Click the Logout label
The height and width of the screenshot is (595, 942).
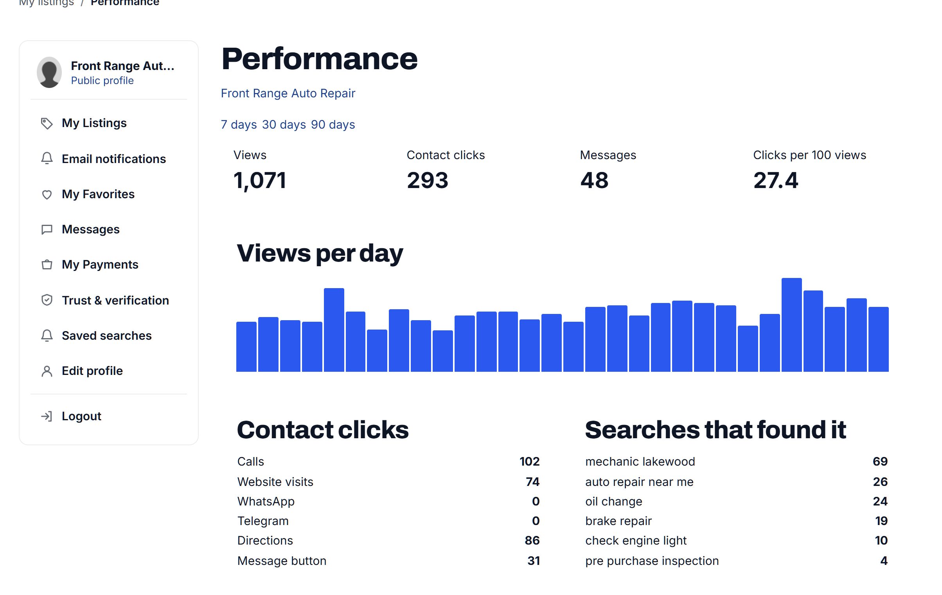click(x=81, y=416)
